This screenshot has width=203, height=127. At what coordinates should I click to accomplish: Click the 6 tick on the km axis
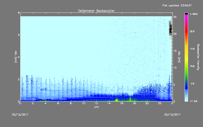(19, 35)
